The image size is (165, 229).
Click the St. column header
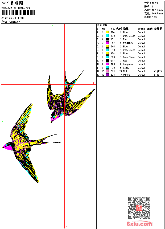tap(113, 29)
